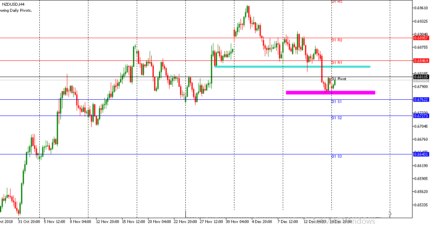Click the blue 0.66431 price tag

421,154
